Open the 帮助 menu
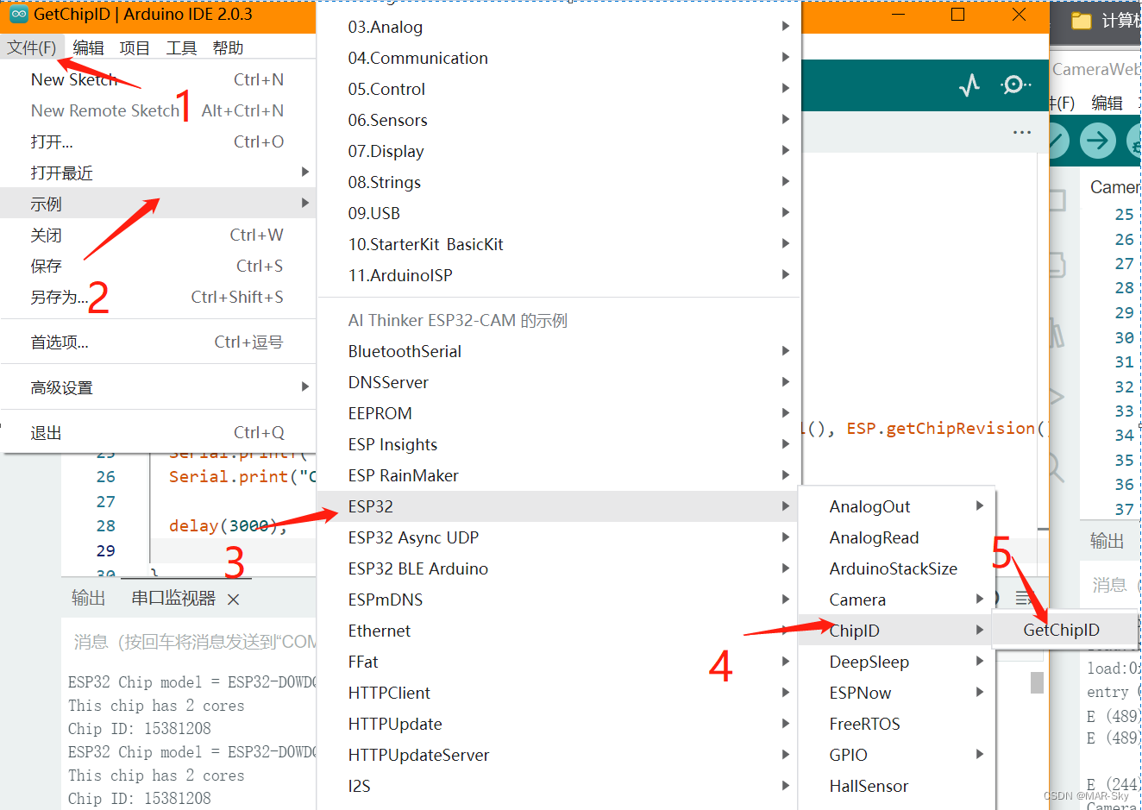Viewport: 1142px width, 810px height. click(x=228, y=47)
